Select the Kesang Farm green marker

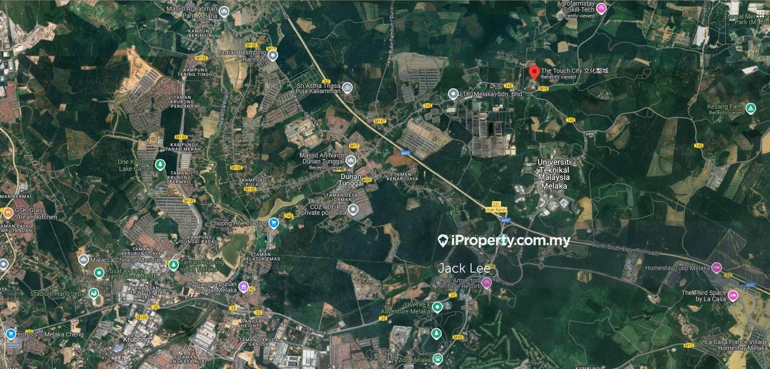[x=751, y=108]
